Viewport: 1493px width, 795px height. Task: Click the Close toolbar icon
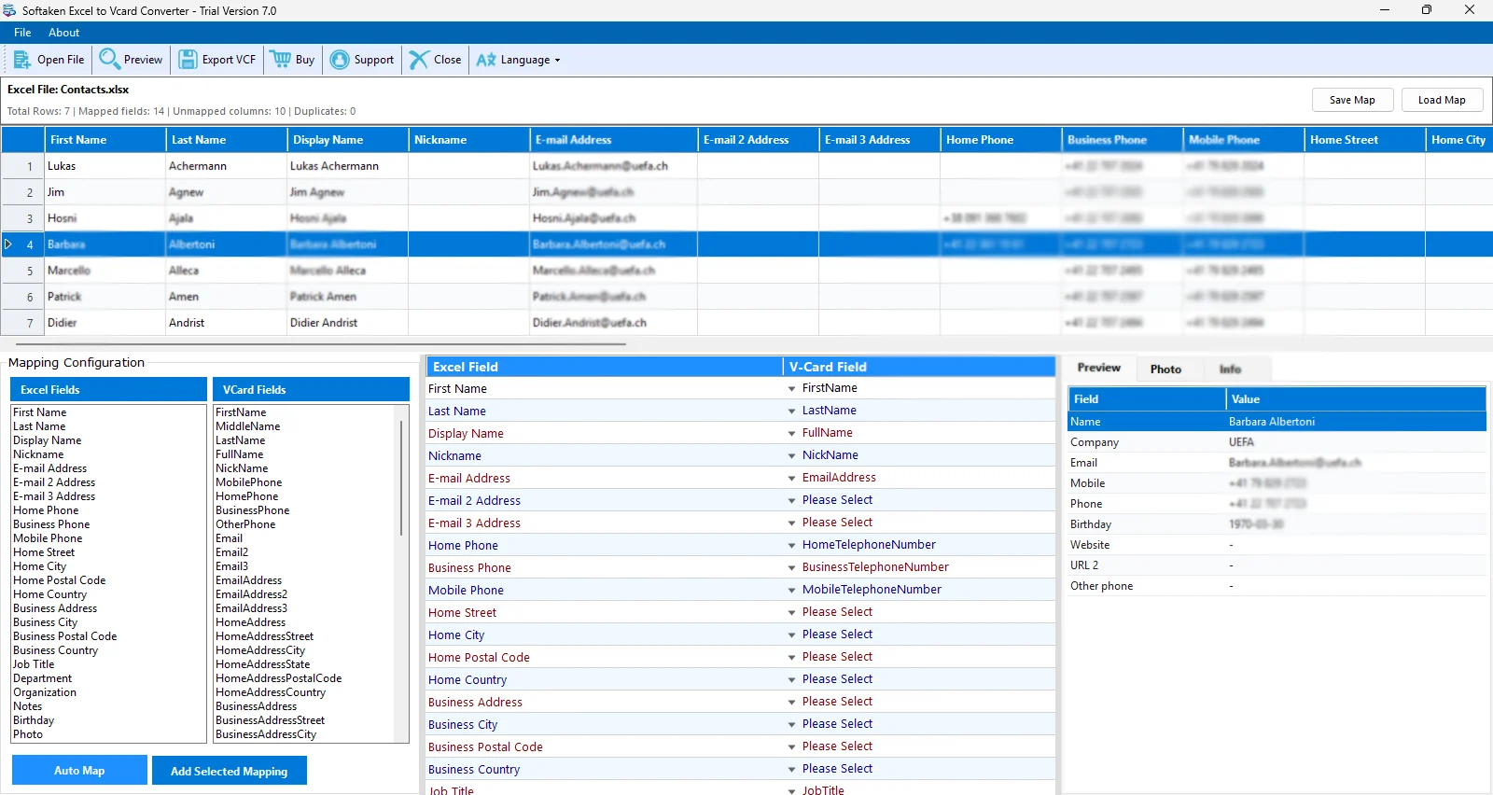tap(419, 60)
